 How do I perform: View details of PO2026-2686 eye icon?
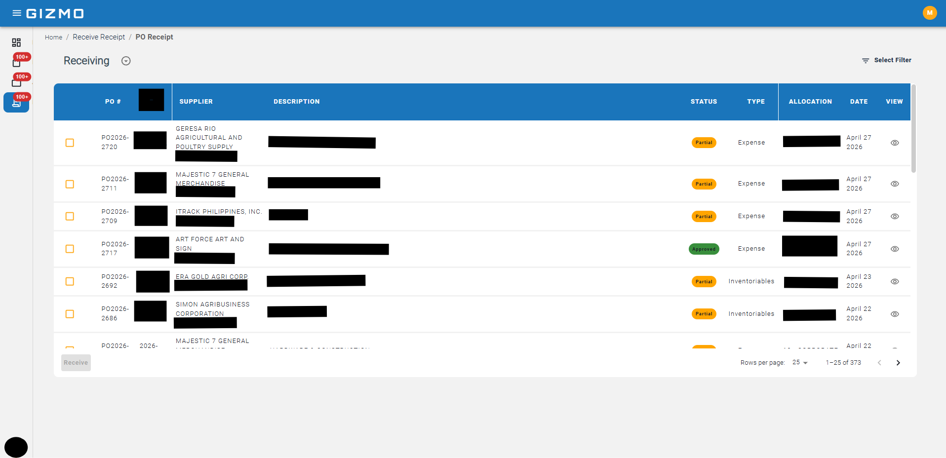coord(894,314)
